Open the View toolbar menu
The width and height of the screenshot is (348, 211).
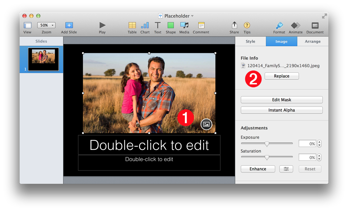[x=27, y=25]
